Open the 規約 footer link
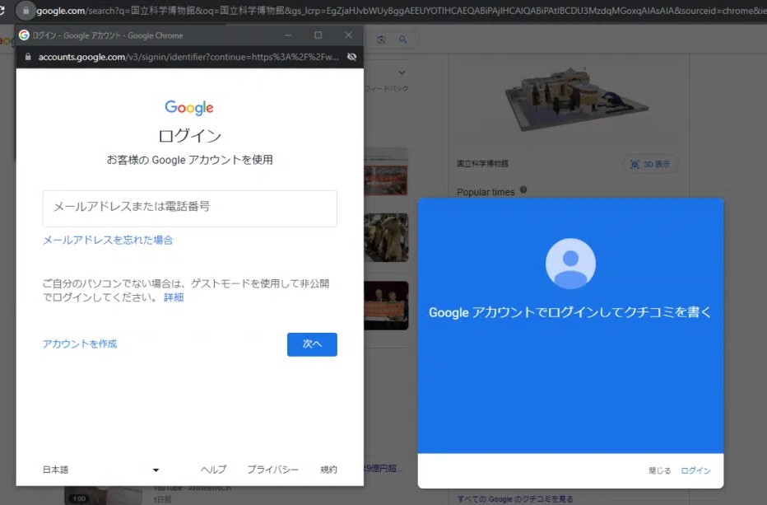767x505 pixels. [x=328, y=470]
